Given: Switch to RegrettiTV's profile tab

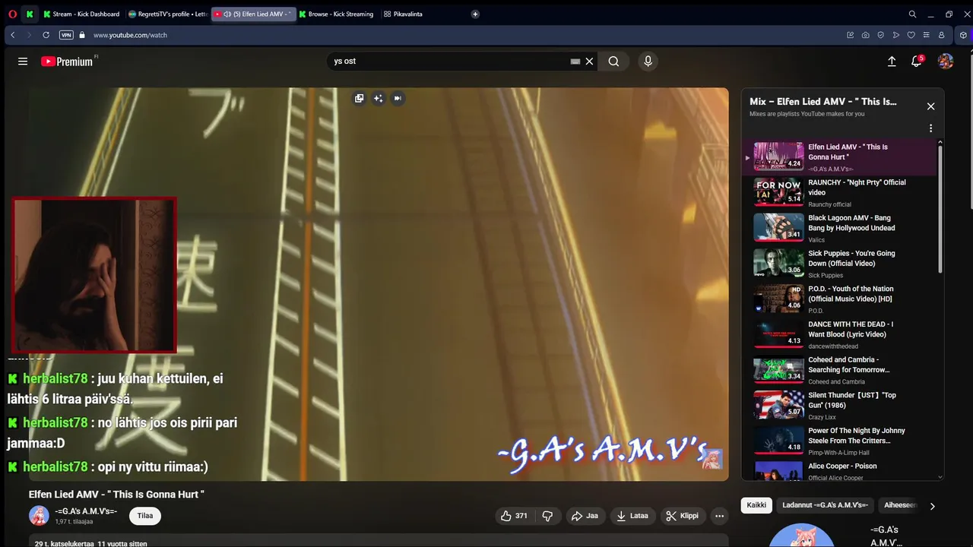Looking at the screenshot, I should pos(168,14).
